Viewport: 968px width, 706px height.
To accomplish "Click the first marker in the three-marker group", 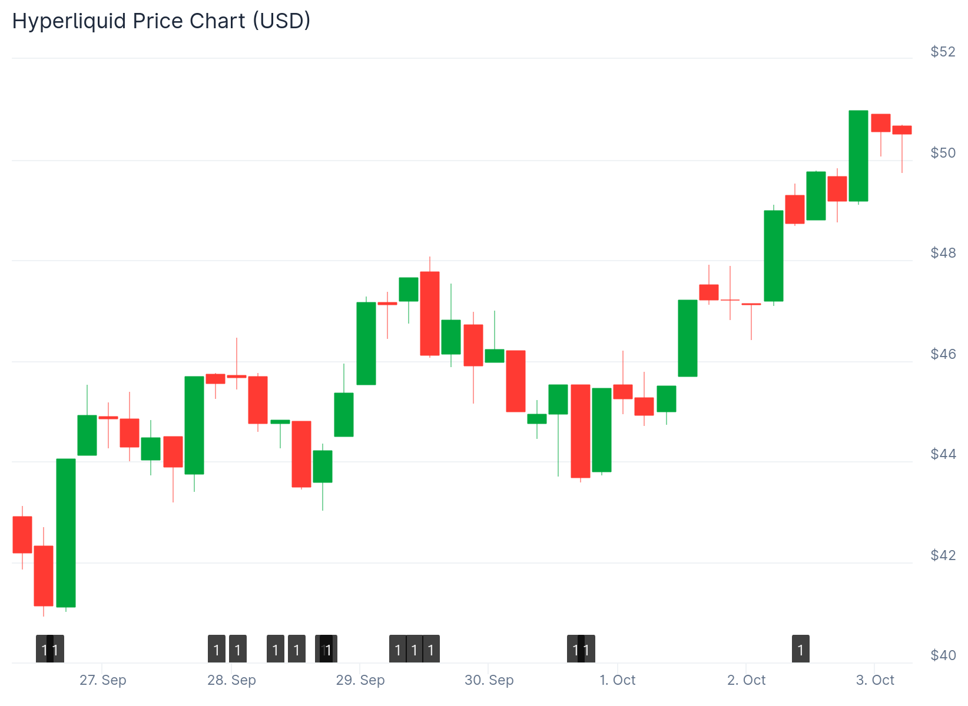I will (397, 649).
